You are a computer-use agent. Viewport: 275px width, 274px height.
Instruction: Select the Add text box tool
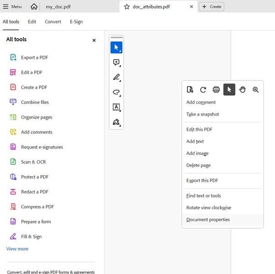pos(116,107)
